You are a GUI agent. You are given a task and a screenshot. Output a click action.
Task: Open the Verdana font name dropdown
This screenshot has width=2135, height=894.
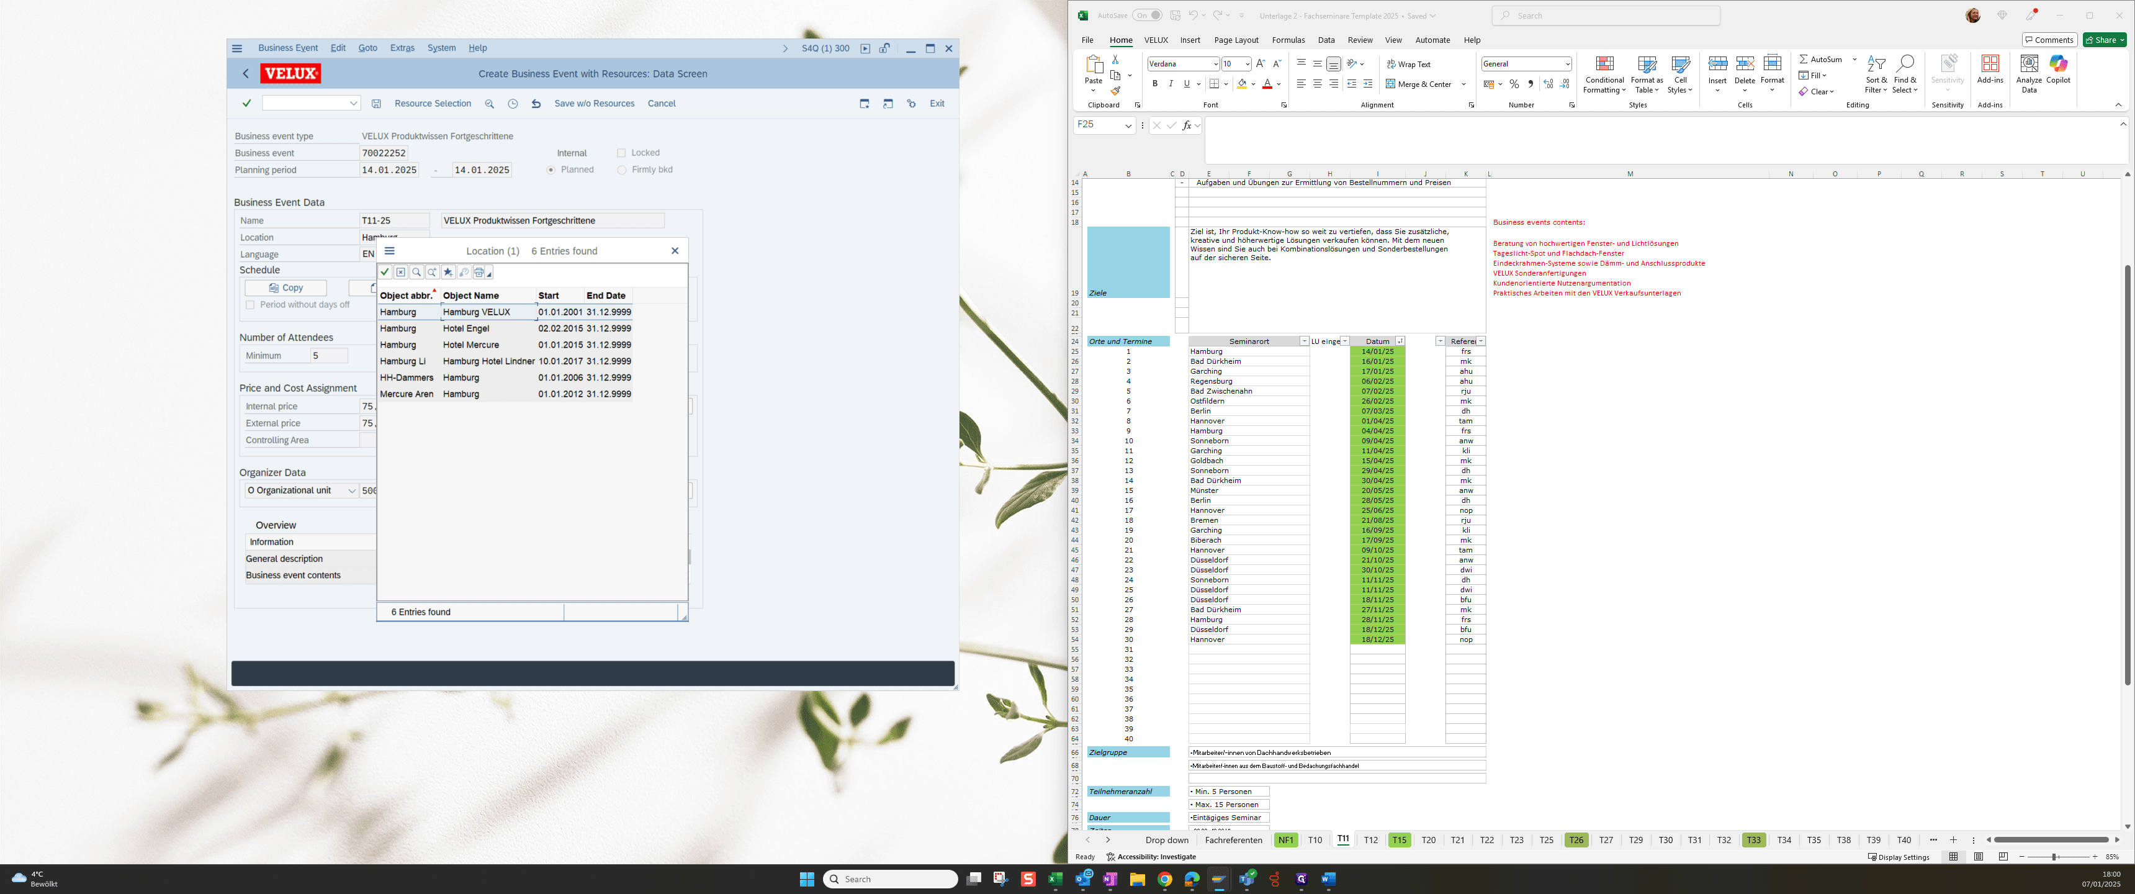click(1215, 64)
